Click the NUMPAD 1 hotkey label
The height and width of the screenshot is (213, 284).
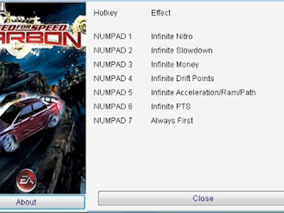tap(113, 36)
